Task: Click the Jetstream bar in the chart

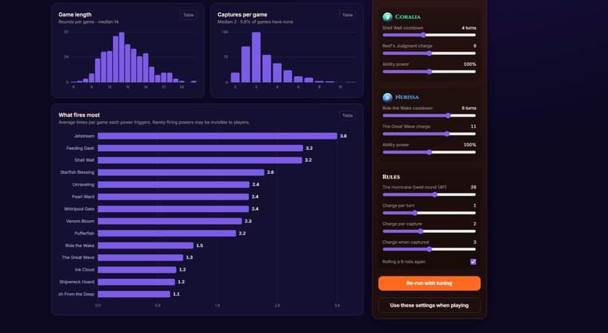Action: point(217,136)
